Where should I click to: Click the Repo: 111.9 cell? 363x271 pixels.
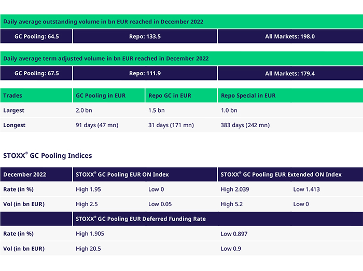pyautogui.click(x=145, y=73)
